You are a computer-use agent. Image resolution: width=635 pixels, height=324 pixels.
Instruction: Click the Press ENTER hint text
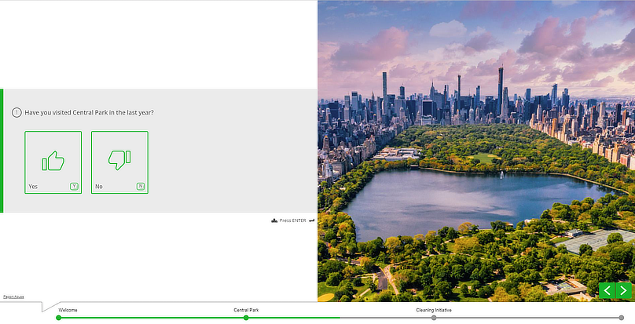pyautogui.click(x=292, y=220)
